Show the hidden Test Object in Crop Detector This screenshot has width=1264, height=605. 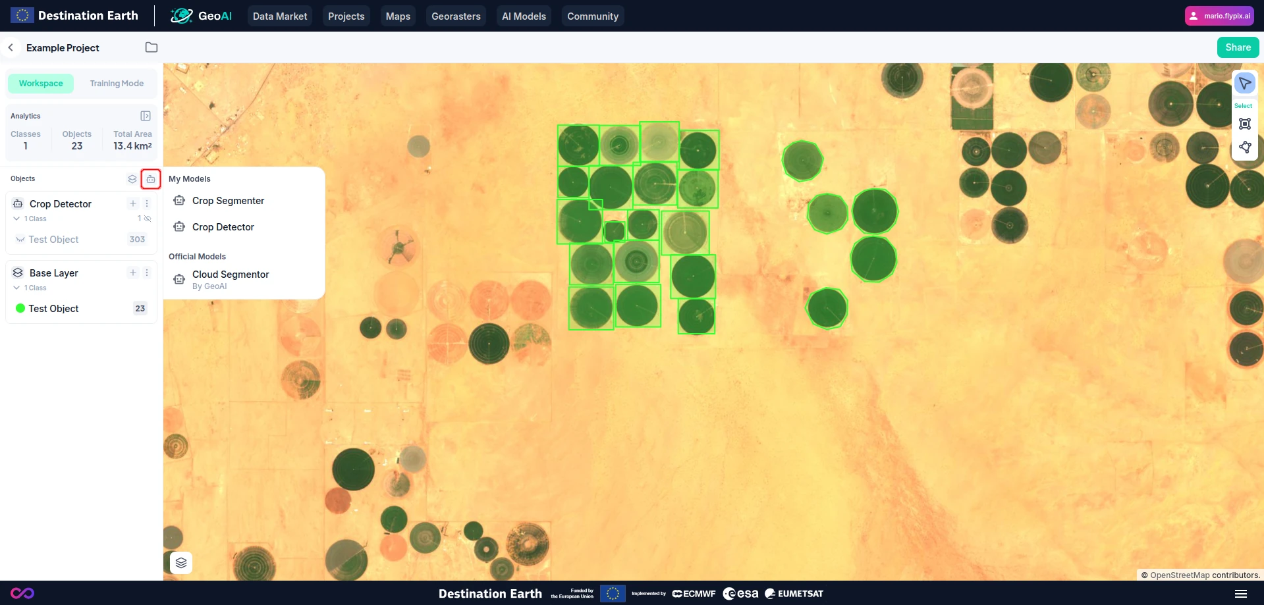click(20, 240)
